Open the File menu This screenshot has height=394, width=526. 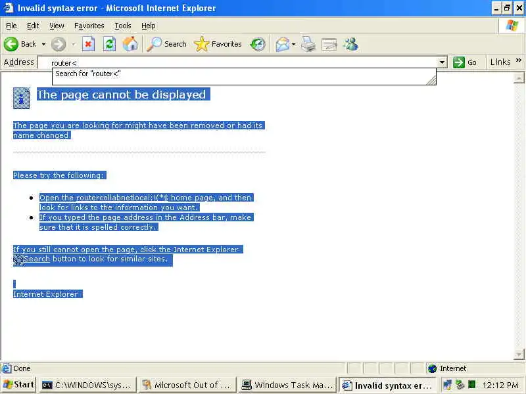point(11,26)
